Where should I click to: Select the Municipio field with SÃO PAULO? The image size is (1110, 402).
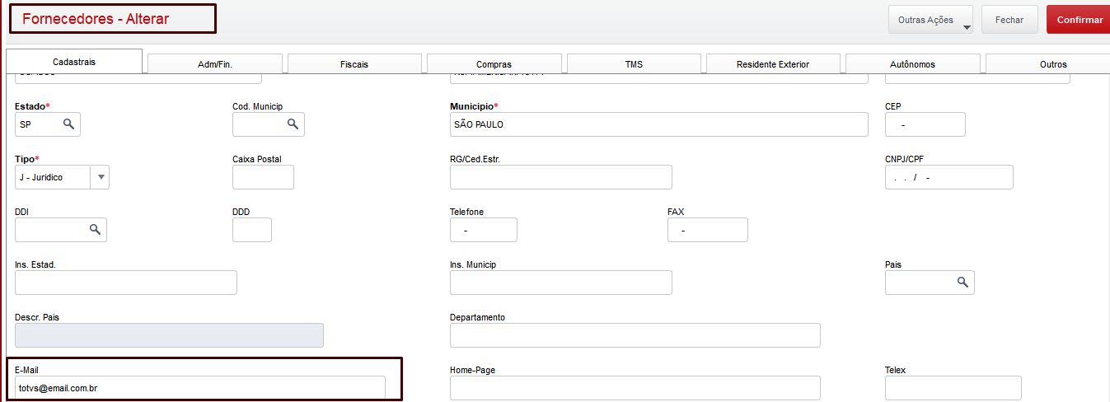pos(659,124)
